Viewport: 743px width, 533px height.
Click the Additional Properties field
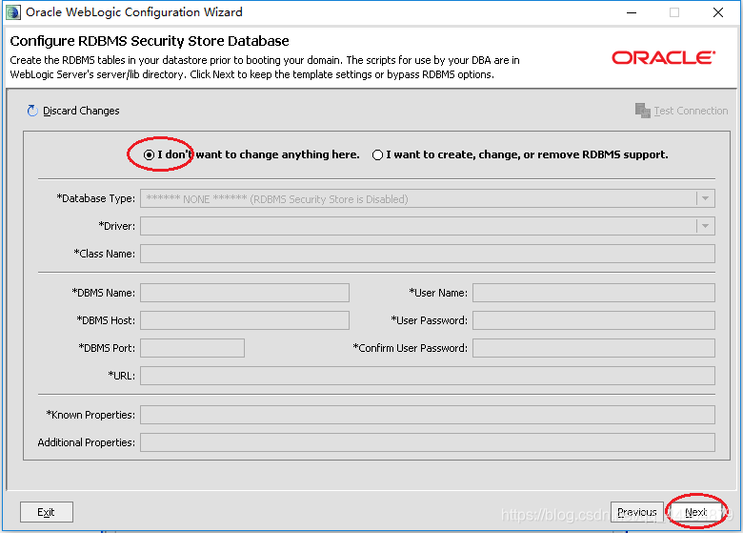point(428,442)
